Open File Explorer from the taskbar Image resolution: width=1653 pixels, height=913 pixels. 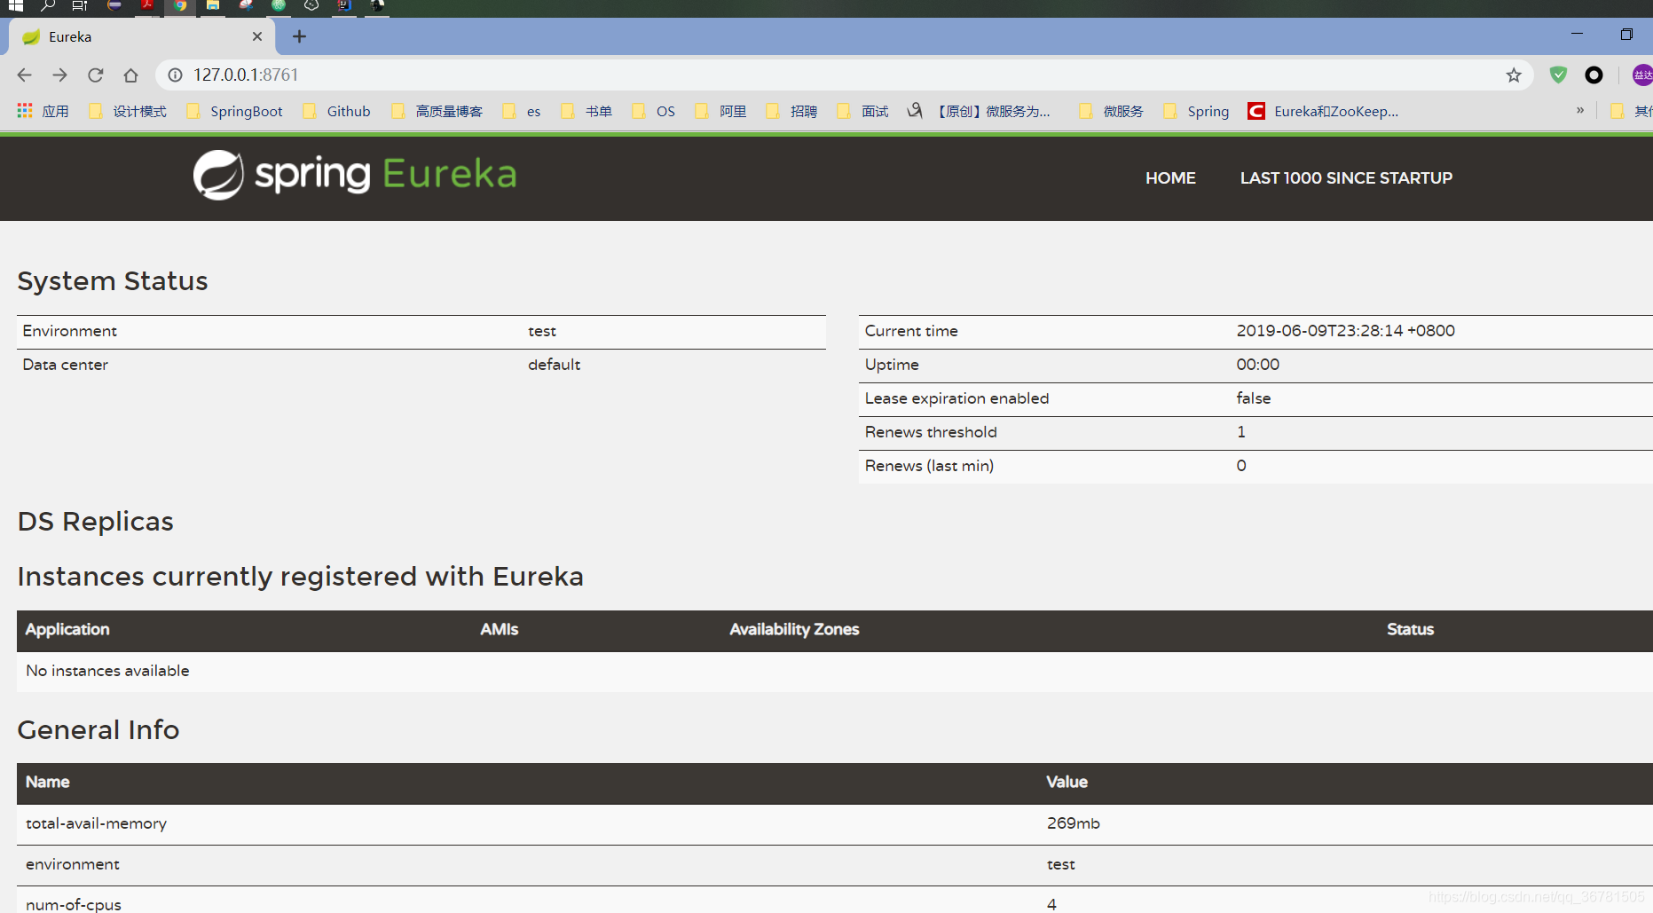pyautogui.click(x=213, y=5)
